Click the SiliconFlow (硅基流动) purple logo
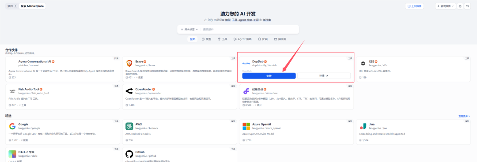The height and width of the screenshot is (162, 477). [246, 91]
